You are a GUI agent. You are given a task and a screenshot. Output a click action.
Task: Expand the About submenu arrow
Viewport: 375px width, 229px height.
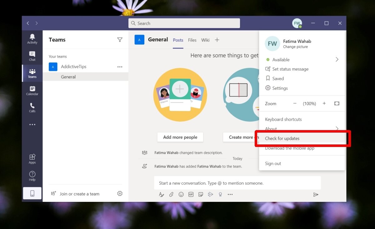coord(337,129)
